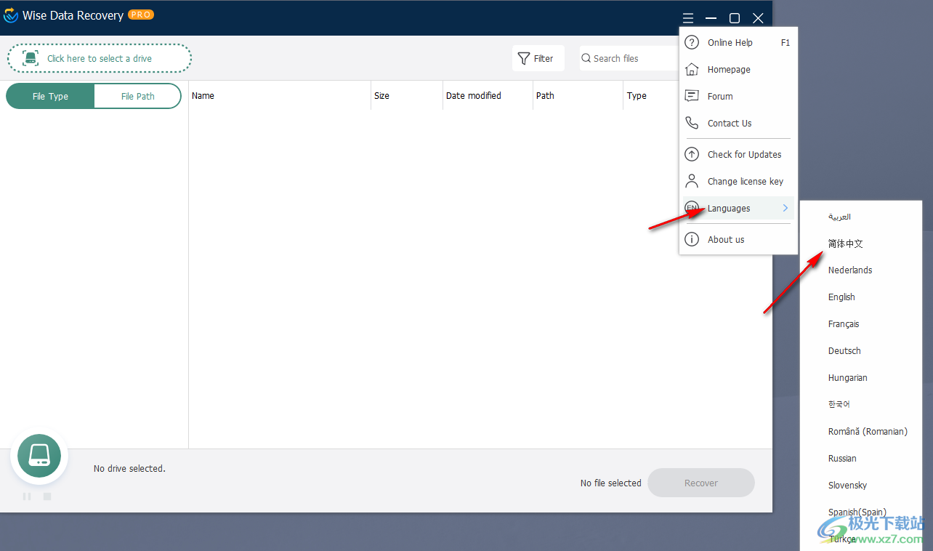Choose Français language option

pyautogui.click(x=844, y=323)
